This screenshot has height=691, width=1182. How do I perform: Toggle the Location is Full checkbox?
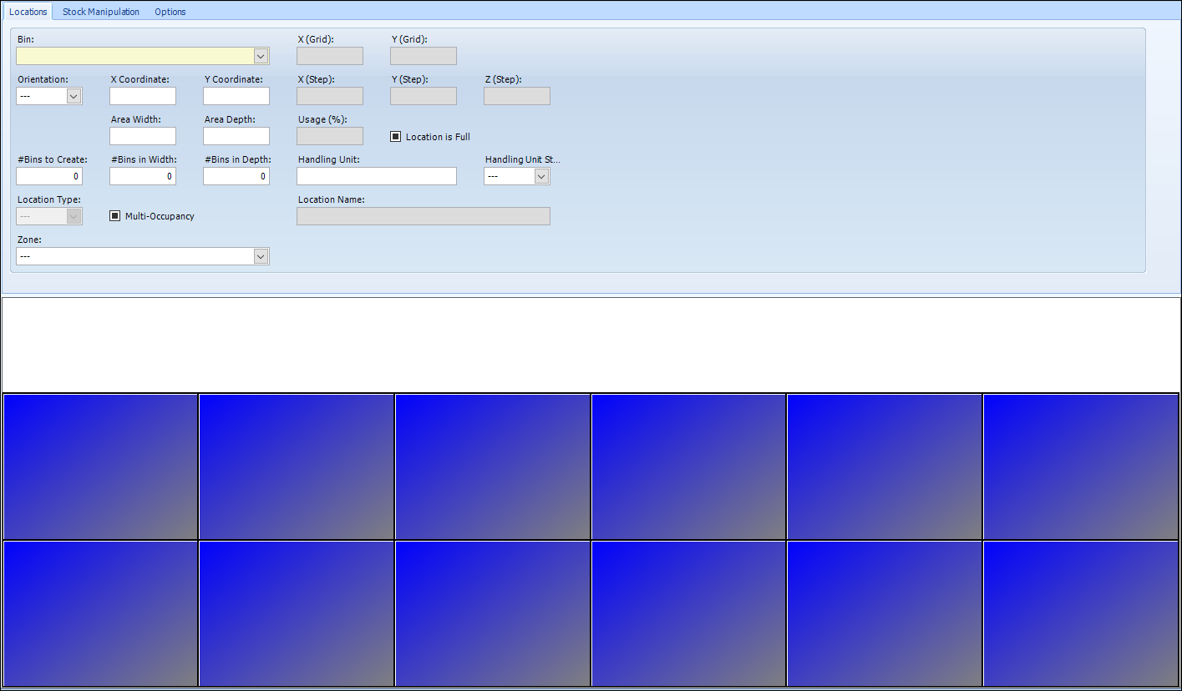[396, 137]
